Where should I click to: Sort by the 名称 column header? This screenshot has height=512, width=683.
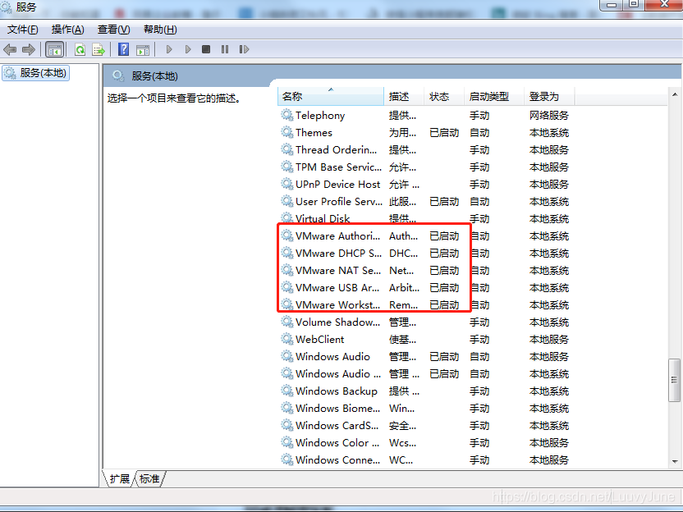tap(330, 96)
